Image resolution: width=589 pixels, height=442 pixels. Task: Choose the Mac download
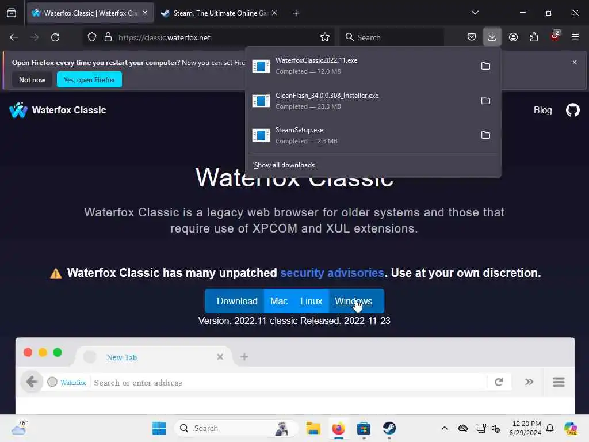tap(279, 302)
